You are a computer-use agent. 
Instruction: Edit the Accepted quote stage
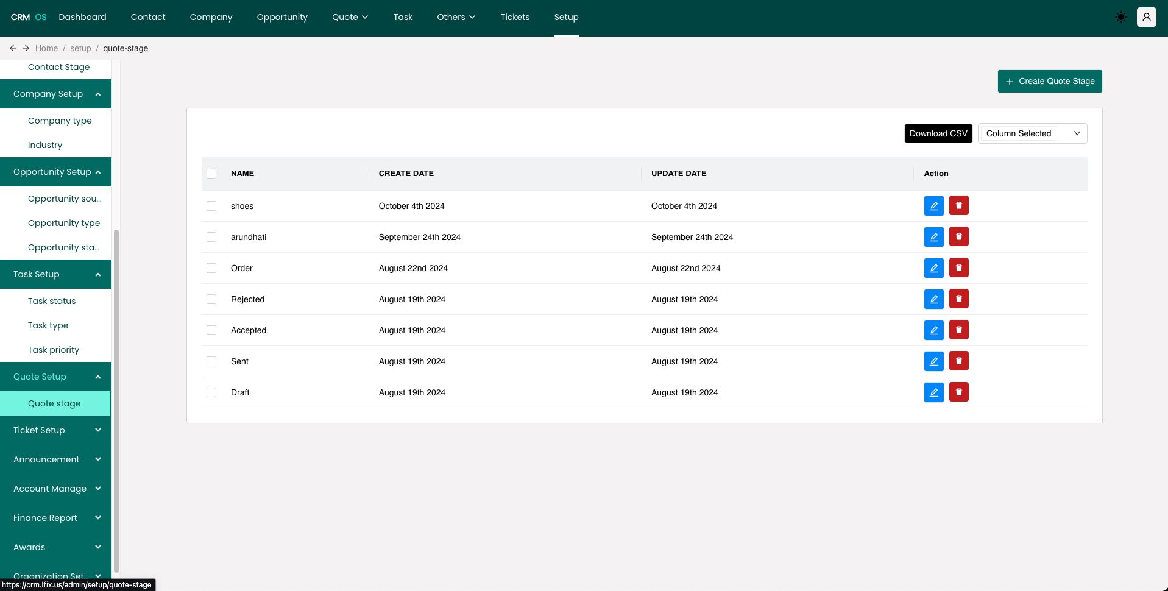(x=933, y=330)
